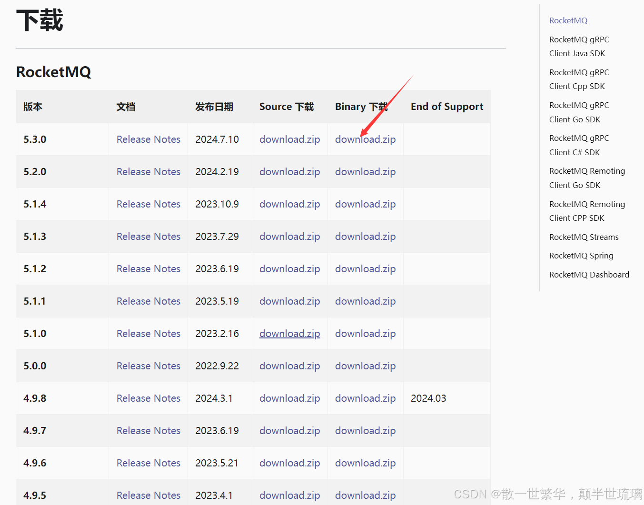
Task: Click the '下载' page title
Action: (40, 20)
